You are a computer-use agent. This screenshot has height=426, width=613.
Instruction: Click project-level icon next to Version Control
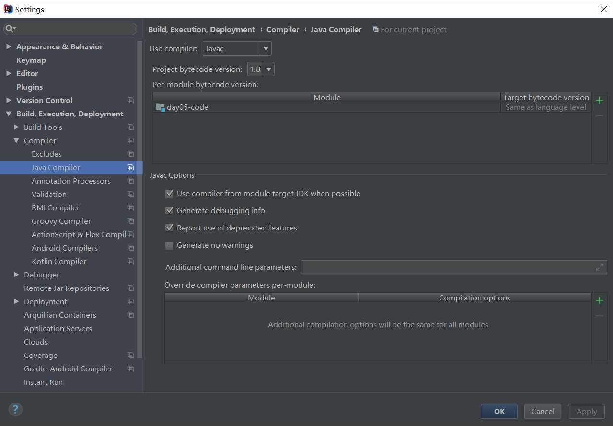click(x=131, y=100)
